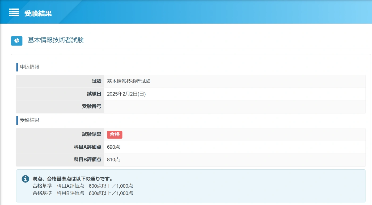Click the 試験結果 row label
The image size is (372, 205).
click(x=92, y=134)
